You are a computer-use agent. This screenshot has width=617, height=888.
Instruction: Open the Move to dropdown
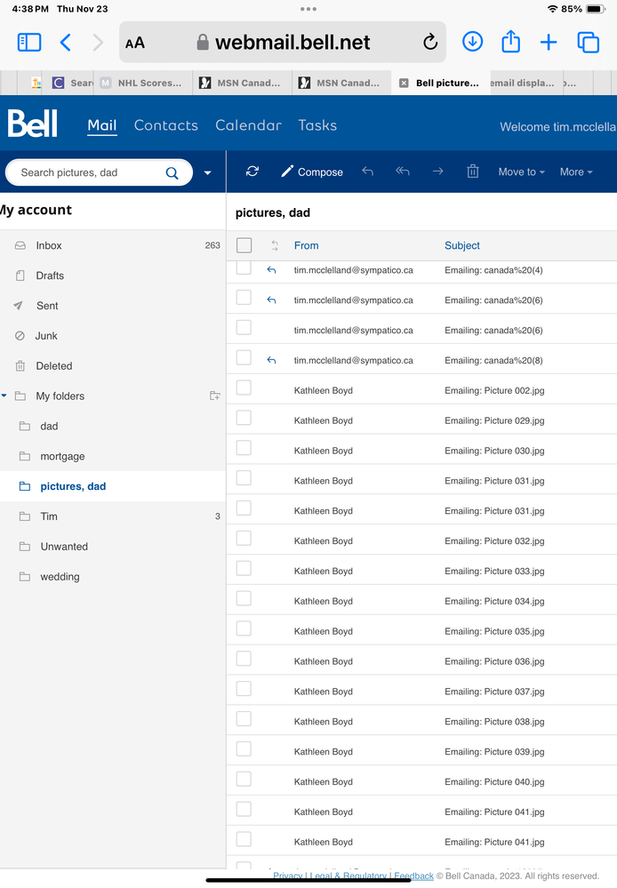point(521,172)
